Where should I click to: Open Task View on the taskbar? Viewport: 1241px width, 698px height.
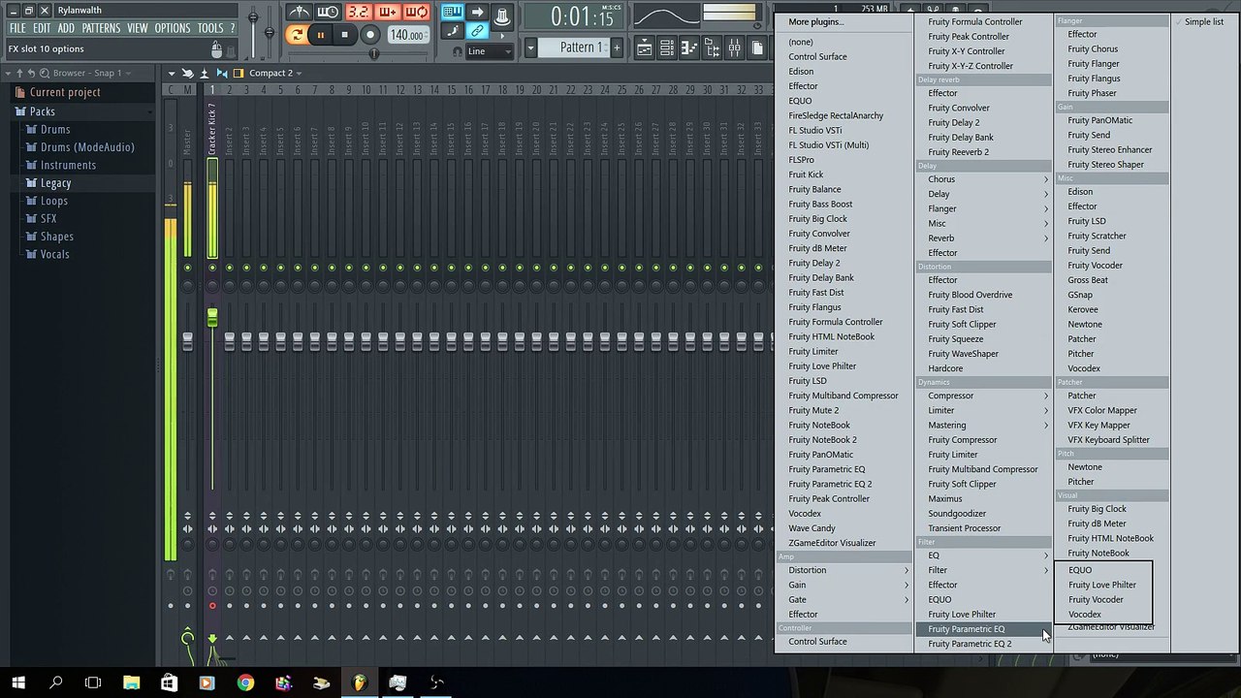93,682
